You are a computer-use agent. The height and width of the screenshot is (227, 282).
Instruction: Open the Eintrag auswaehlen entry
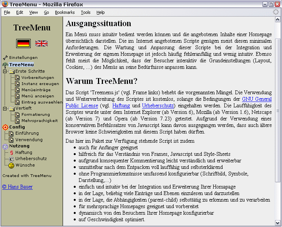42,102
